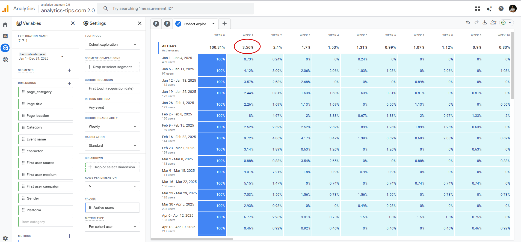Viewport: 521px width, 242px height.
Task: Open the Cohort Granularity Weekly dropdown
Action: 112,127
